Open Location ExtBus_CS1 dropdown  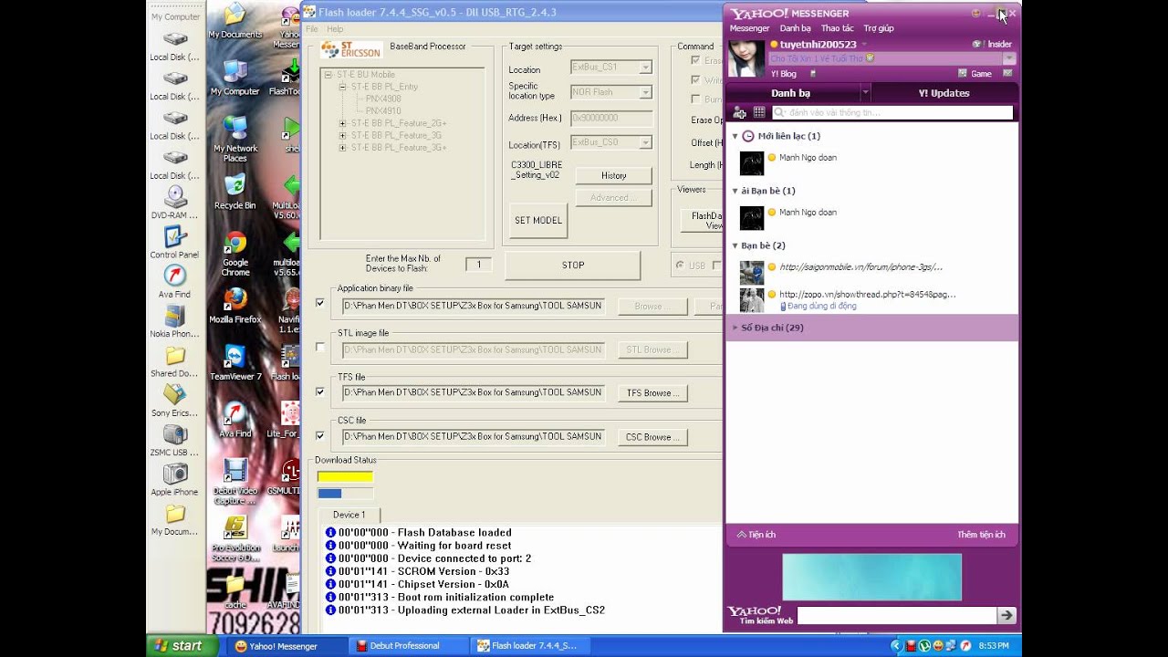[x=645, y=68]
